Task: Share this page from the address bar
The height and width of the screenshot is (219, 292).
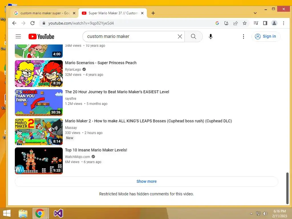Action: pos(236,23)
